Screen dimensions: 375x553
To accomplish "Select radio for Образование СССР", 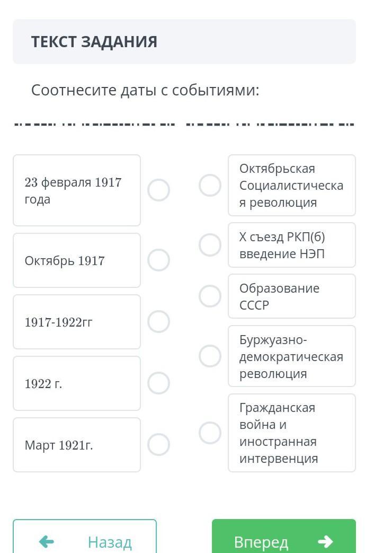I will pyautogui.click(x=210, y=296).
